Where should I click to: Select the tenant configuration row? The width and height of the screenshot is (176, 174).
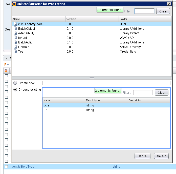pyautogui.click(x=92, y=38)
